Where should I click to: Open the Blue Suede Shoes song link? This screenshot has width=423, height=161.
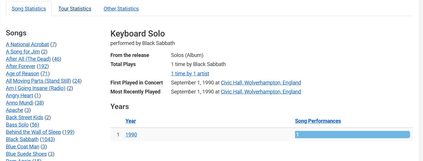pos(26,154)
